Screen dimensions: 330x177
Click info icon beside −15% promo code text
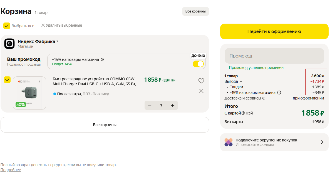(x=102, y=59)
